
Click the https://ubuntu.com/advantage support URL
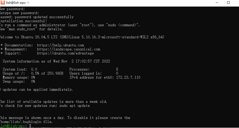click(x=65, y=53)
